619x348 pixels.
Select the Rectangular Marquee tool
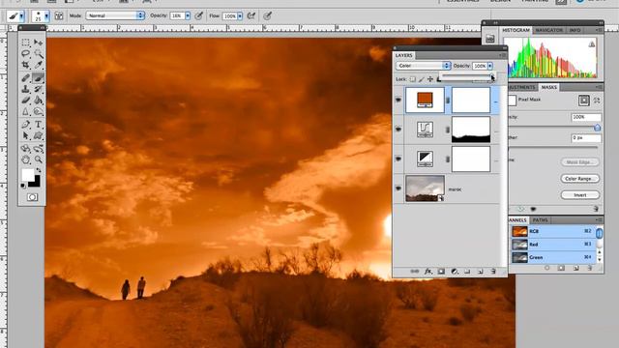pos(26,43)
